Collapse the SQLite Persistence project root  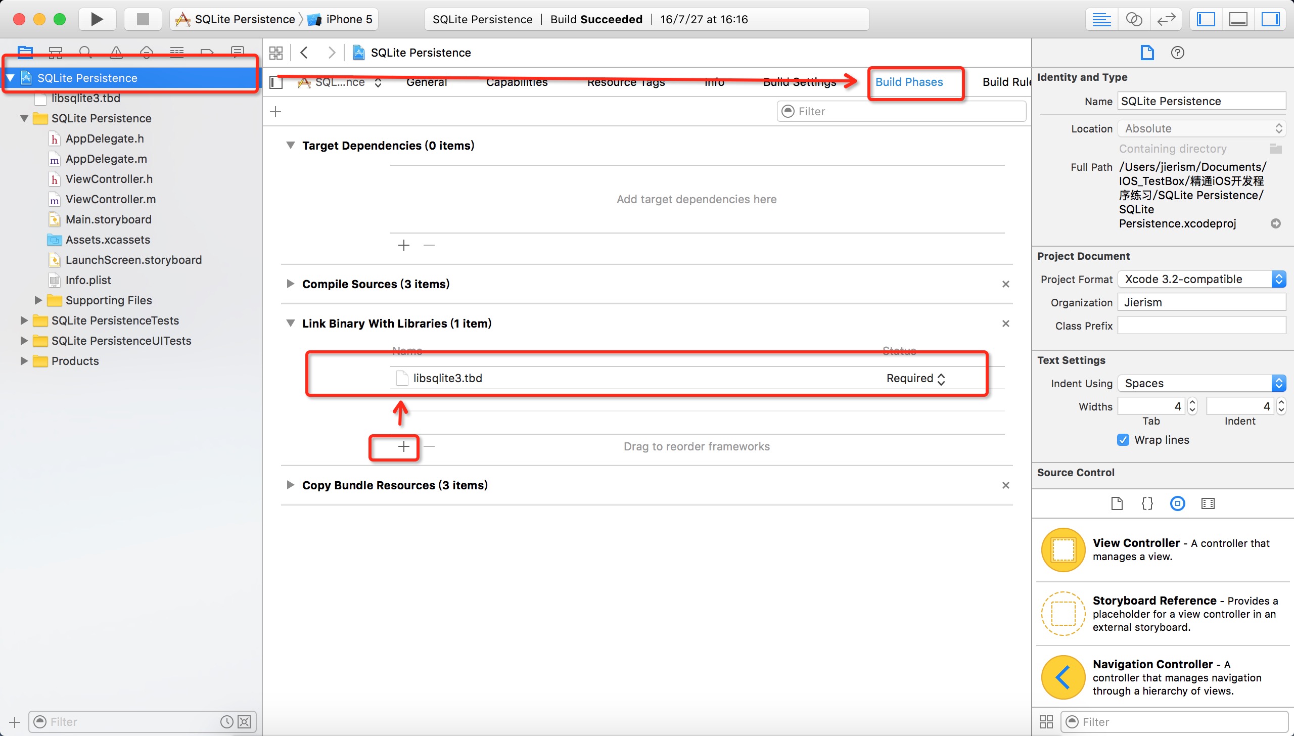(10, 78)
